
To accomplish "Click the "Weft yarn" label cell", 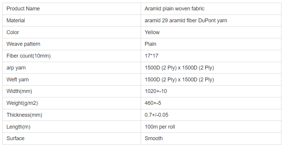I will coord(18,80).
